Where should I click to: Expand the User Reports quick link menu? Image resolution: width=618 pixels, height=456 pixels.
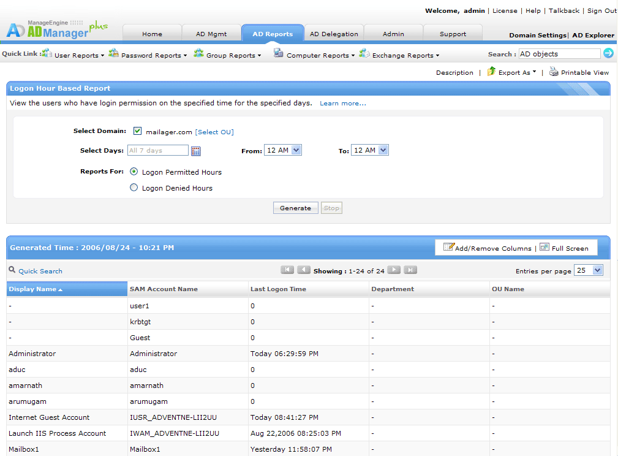click(x=102, y=56)
